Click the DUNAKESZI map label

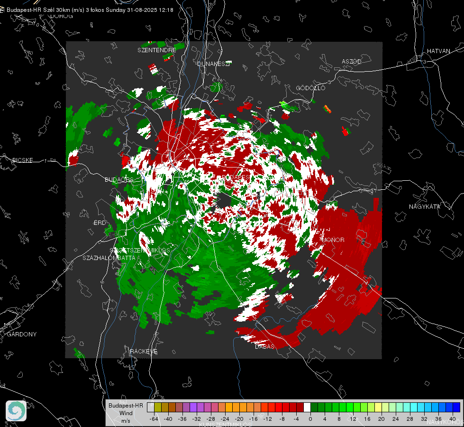[213, 64]
